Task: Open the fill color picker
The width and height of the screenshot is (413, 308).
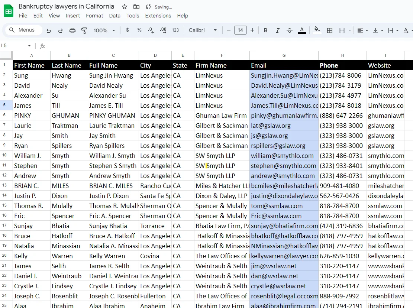Action: 317,30
